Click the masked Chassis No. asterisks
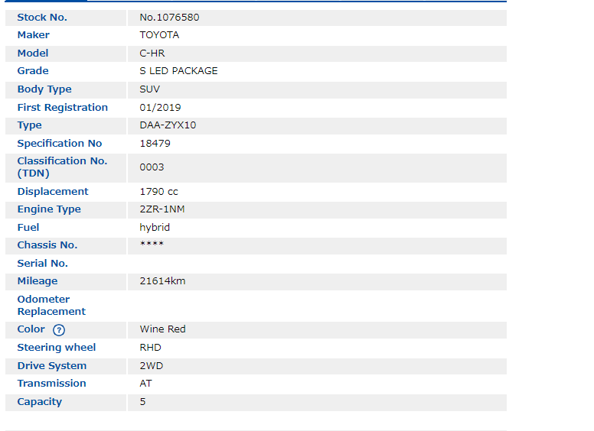Image resolution: width=594 pixels, height=431 pixels. 152,245
